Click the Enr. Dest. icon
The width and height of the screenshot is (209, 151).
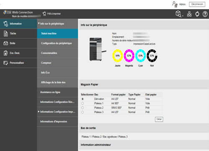pos(5,53)
